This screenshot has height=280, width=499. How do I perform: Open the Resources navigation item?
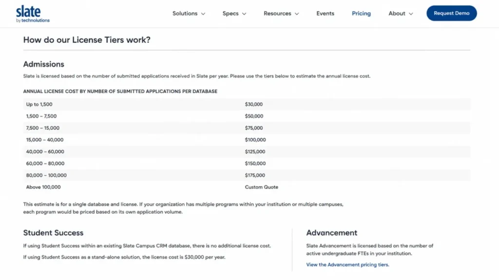277,13
